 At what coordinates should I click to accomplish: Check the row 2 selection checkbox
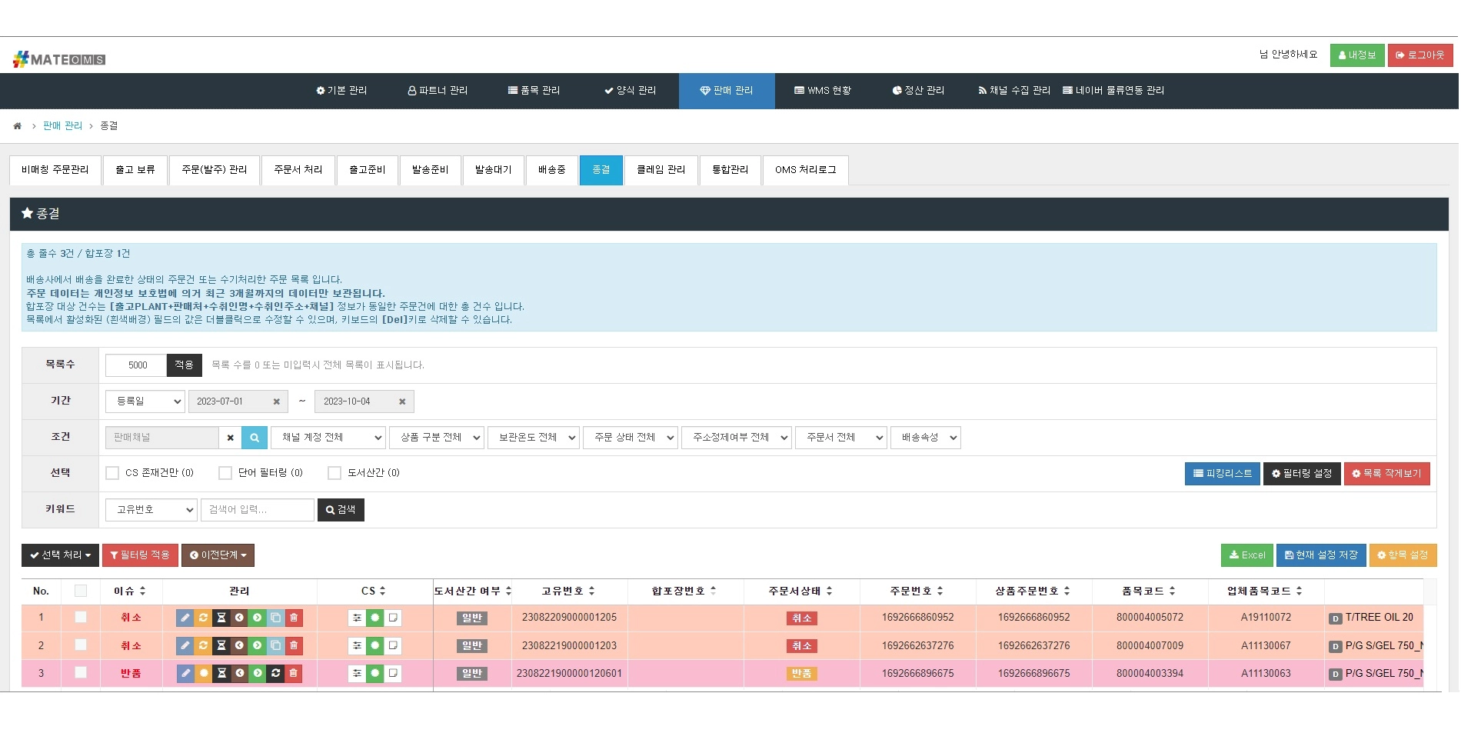tap(81, 645)
